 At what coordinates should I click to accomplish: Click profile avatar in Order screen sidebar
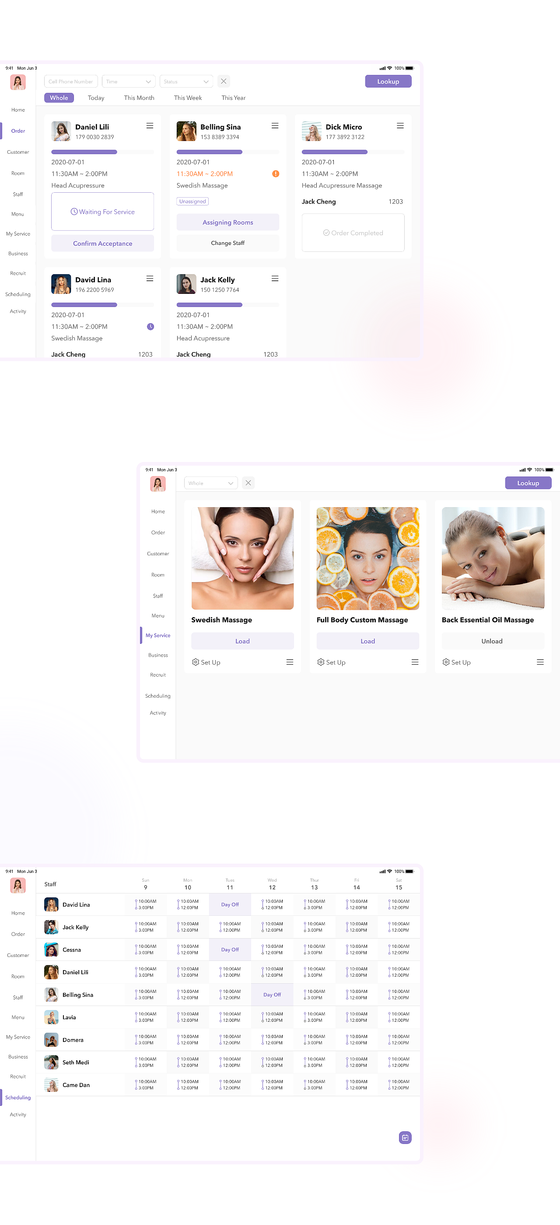[x=18, y=82]
